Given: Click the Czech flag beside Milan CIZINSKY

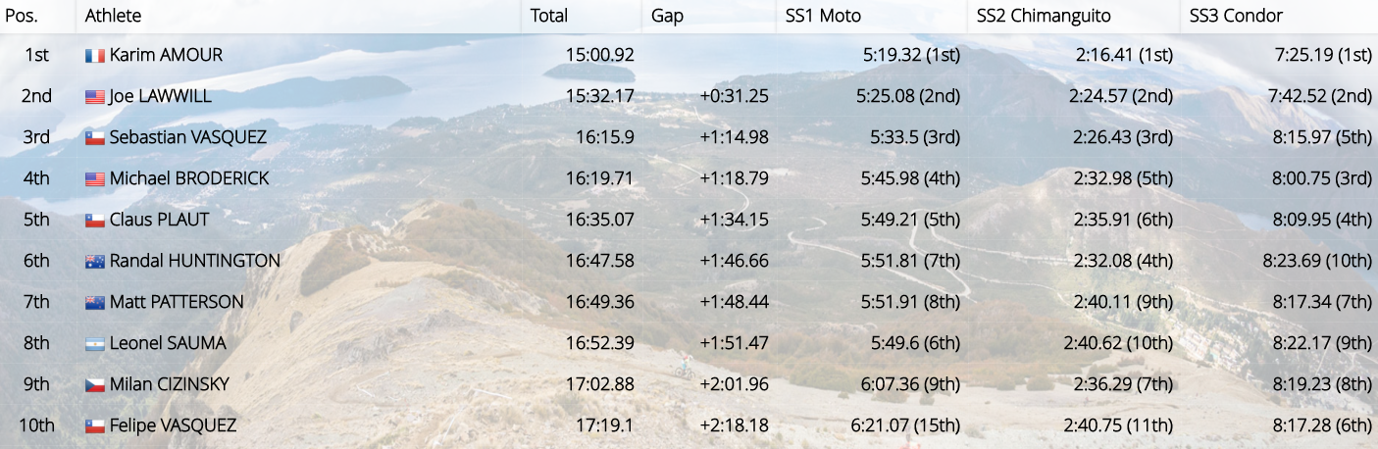Looking at the screenshot, I should (x=95, y=385).
